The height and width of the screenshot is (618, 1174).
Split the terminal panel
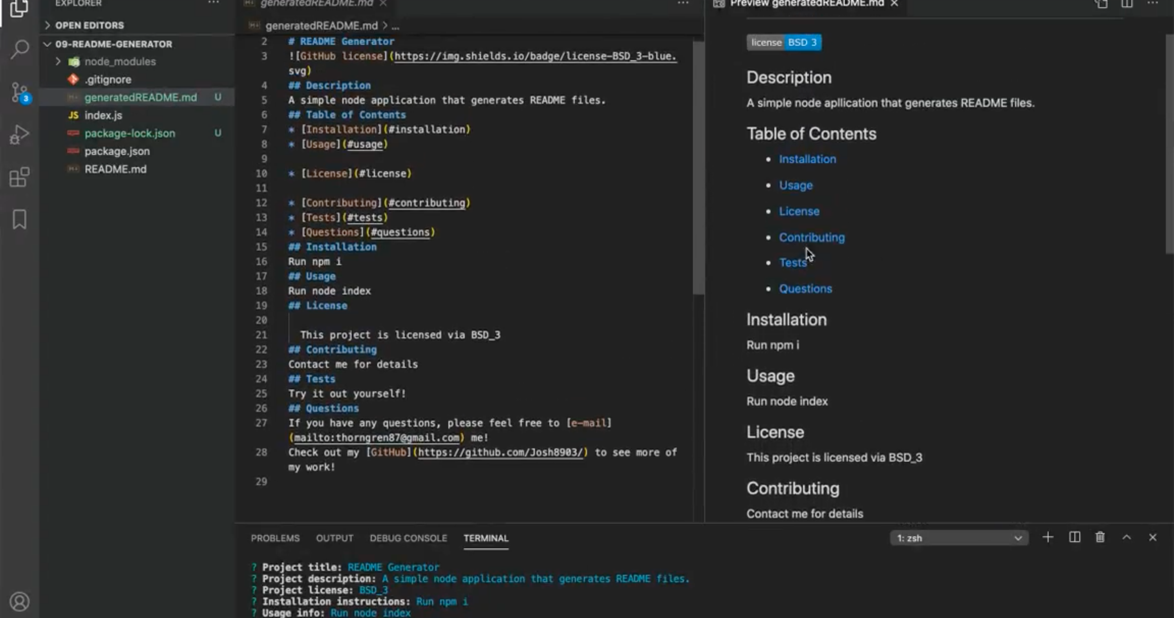[1074, 537]
